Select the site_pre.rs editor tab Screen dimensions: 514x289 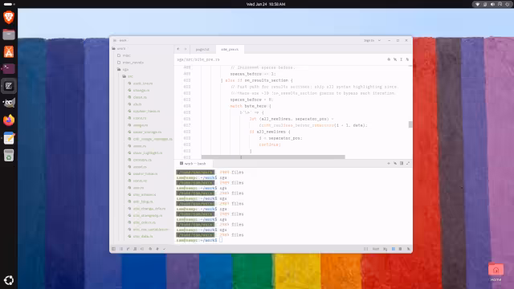pyautogui.click(x=230, y=49)
